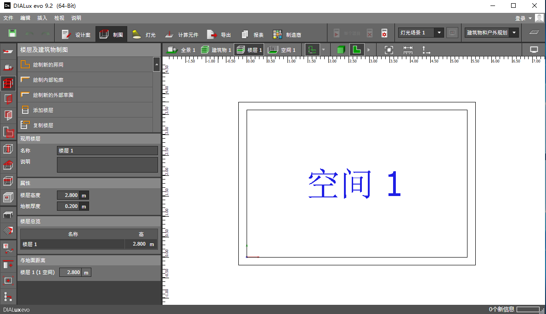Image resolution: width=546 pixels, height=314 pixels.
Task: Select the cube with picture sidebar tool
Action: (8, 197)
